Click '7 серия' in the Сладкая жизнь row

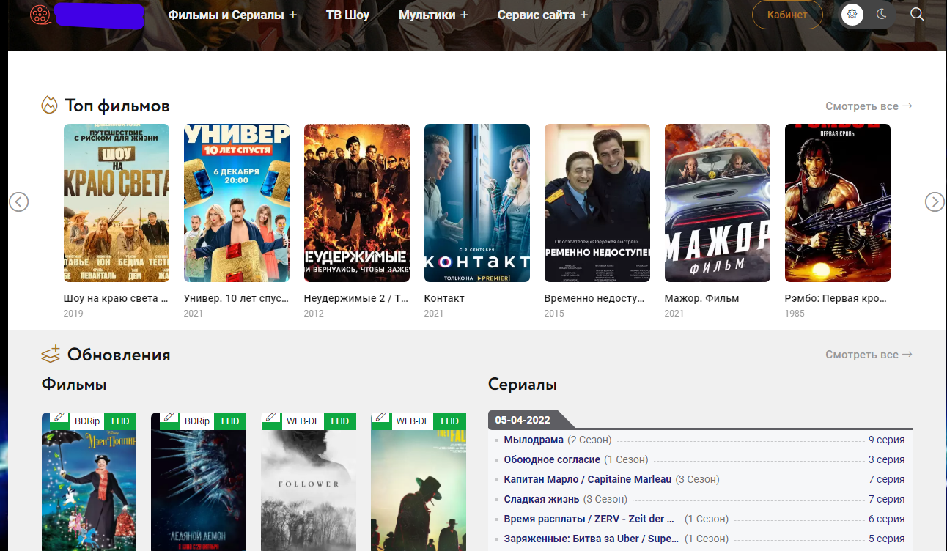point(886,499)
